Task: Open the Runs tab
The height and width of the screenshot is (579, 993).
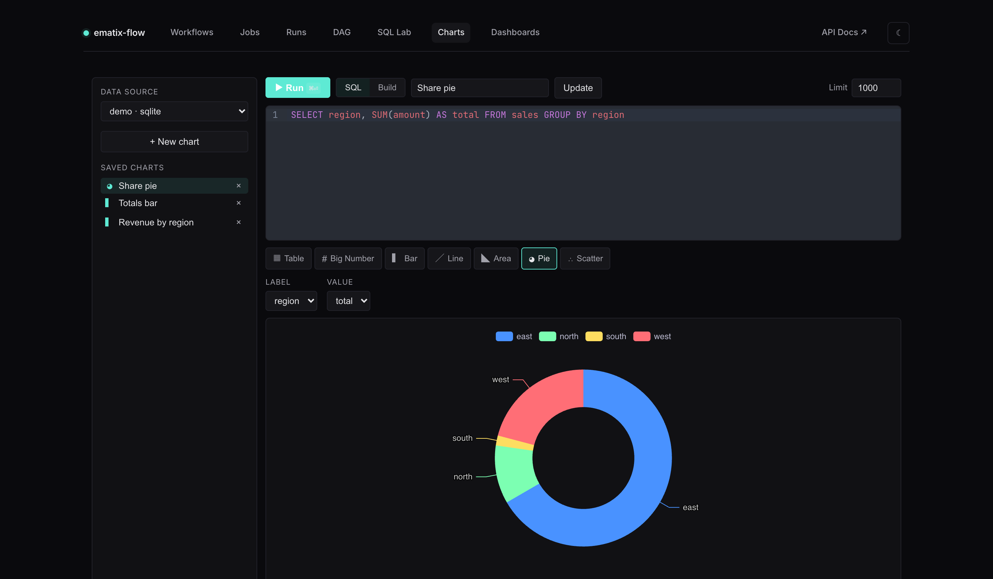Action: pyautogui.click(x=296, y=32)
